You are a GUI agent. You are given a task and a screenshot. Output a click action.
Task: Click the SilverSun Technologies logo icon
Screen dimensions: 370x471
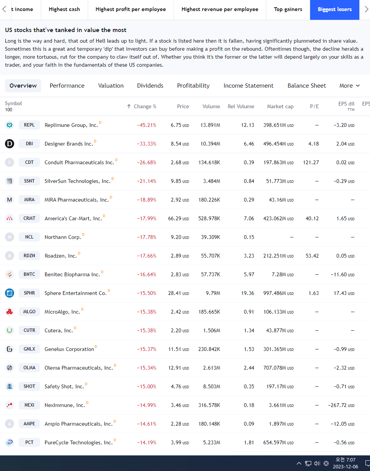(10, 181)
